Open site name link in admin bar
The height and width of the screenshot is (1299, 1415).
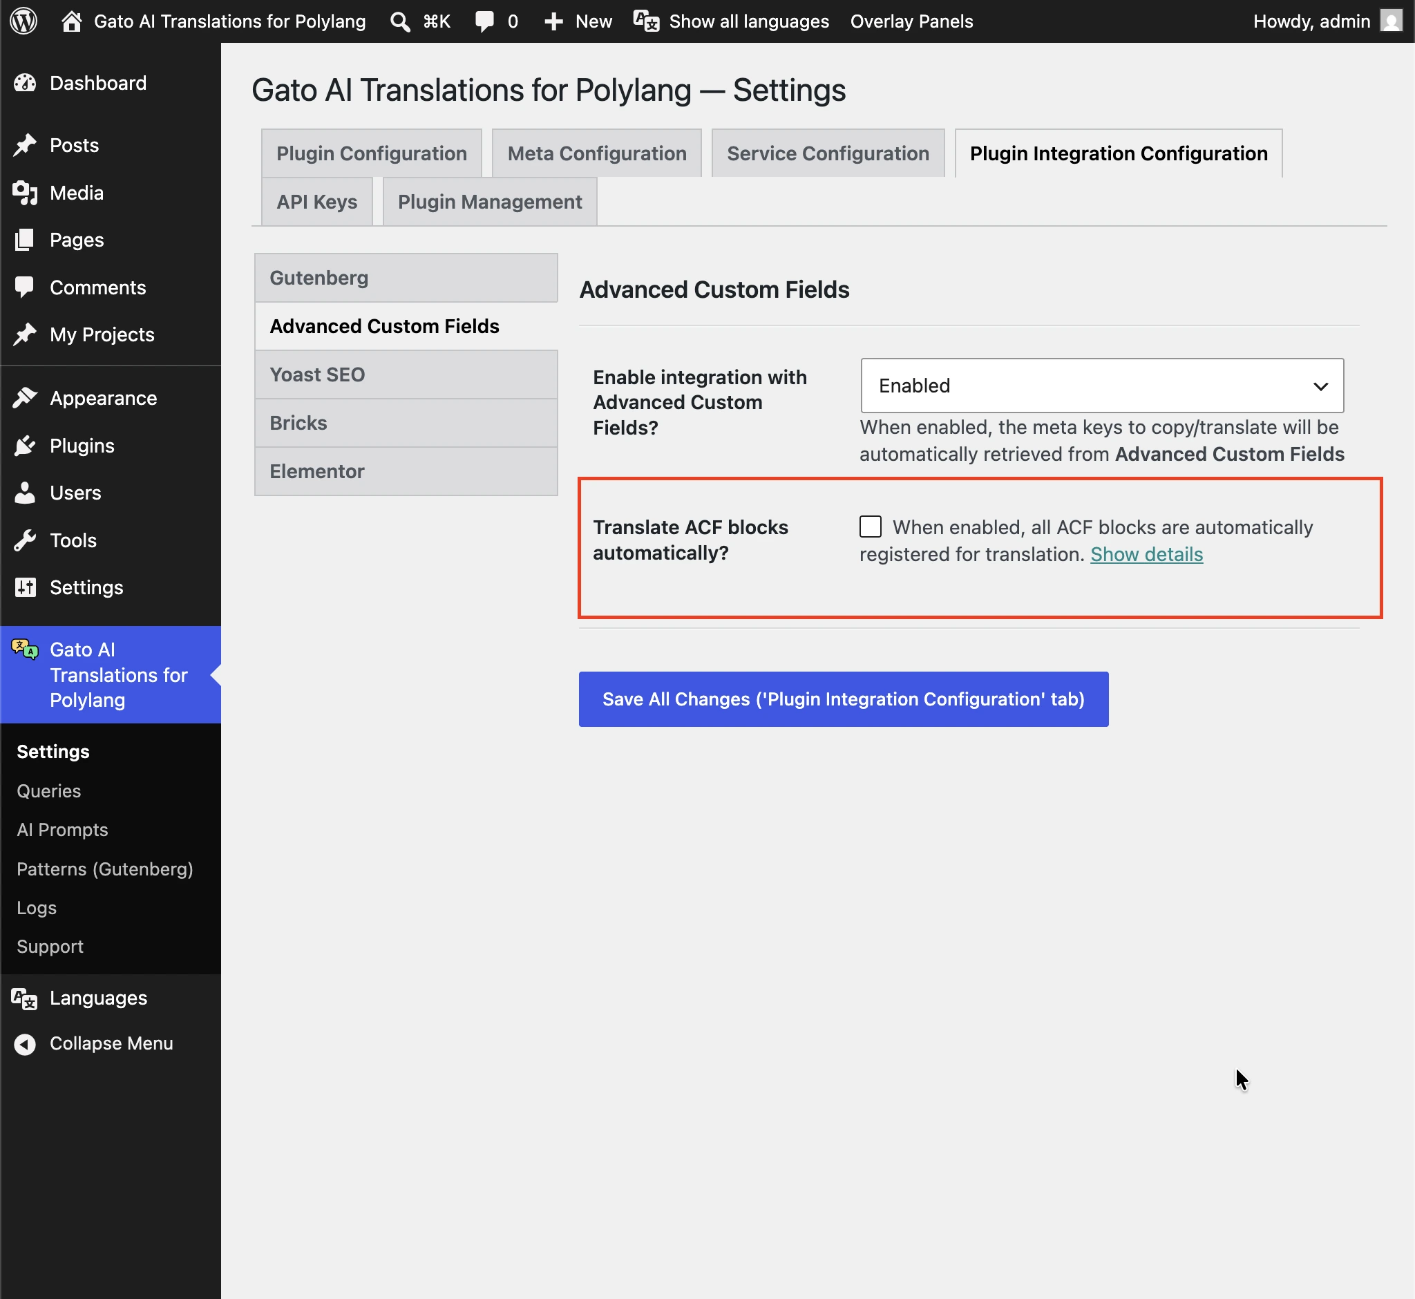pos(230,21)
